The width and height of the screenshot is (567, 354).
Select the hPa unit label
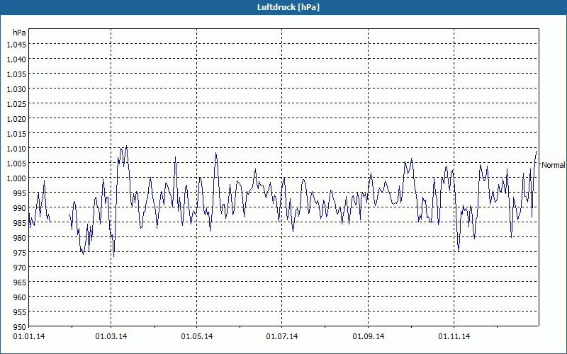coord(19,33)
